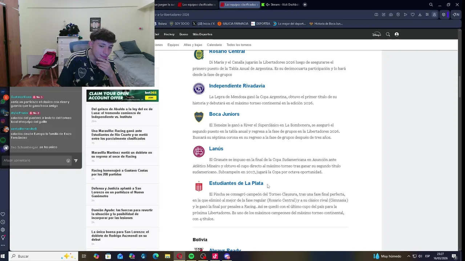The height and width of the screenshot is (261, 465).
Task: Open the browser downloads icon
Action: tap(420, 14)
